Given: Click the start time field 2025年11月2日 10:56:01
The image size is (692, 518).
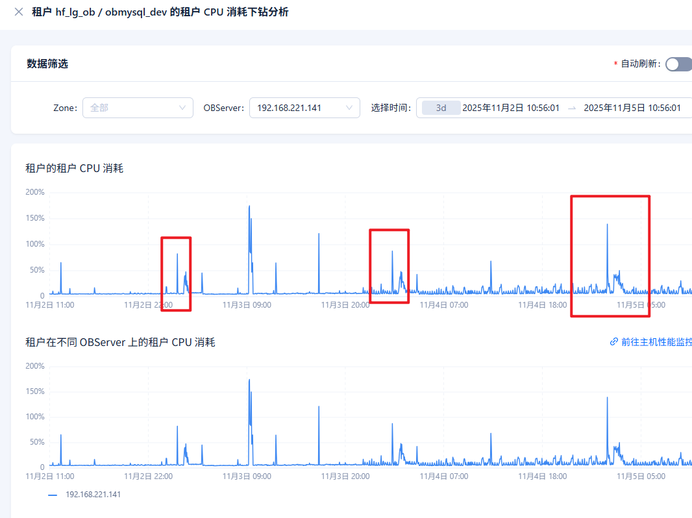Looking at the screenshot, I should [x=510, y=108].
